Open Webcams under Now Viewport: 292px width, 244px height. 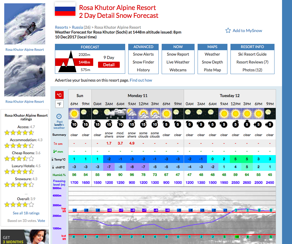(x=178, y=70)
